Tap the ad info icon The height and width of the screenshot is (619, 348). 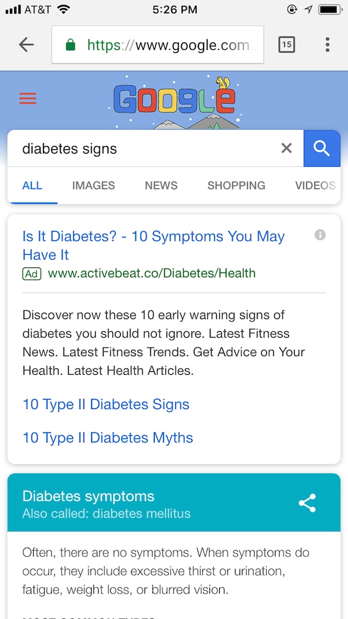pyautogui.click(x=320, y=234)
